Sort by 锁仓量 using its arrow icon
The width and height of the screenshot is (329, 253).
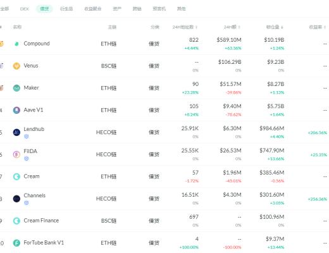282,27
